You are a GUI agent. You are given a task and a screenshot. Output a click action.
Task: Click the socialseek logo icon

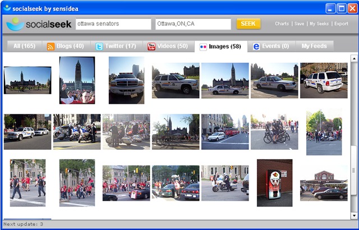15,24
